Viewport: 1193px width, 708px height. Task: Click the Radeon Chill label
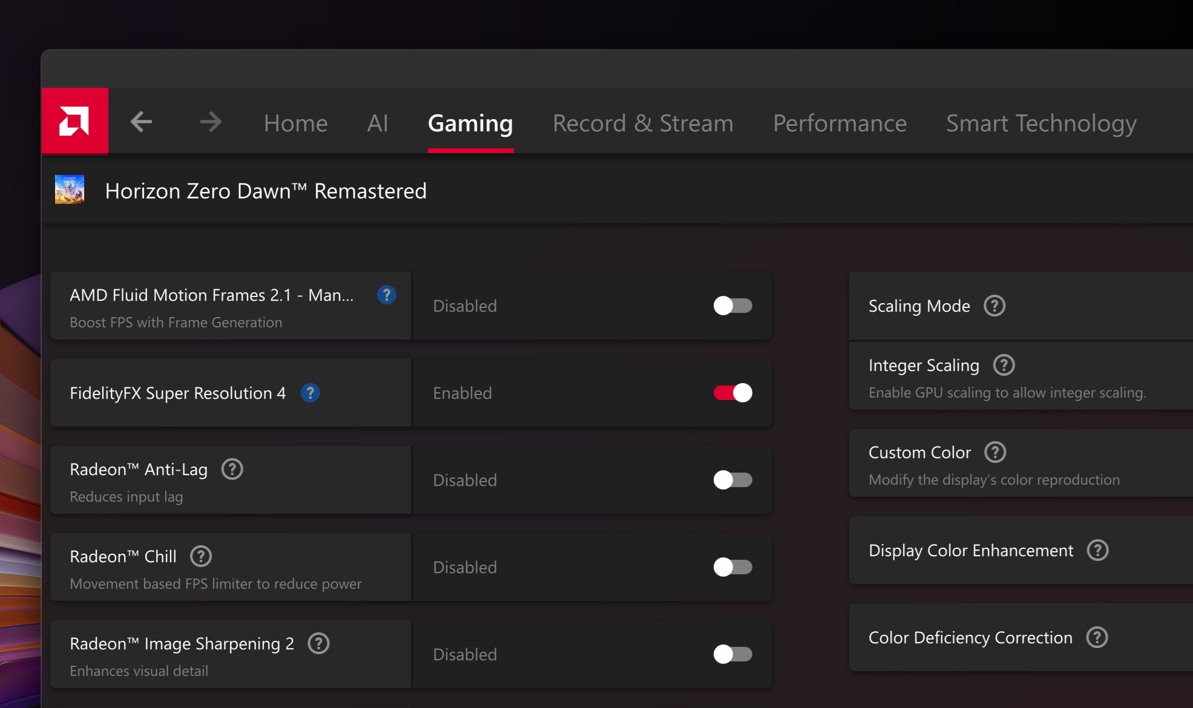(123, 556)
